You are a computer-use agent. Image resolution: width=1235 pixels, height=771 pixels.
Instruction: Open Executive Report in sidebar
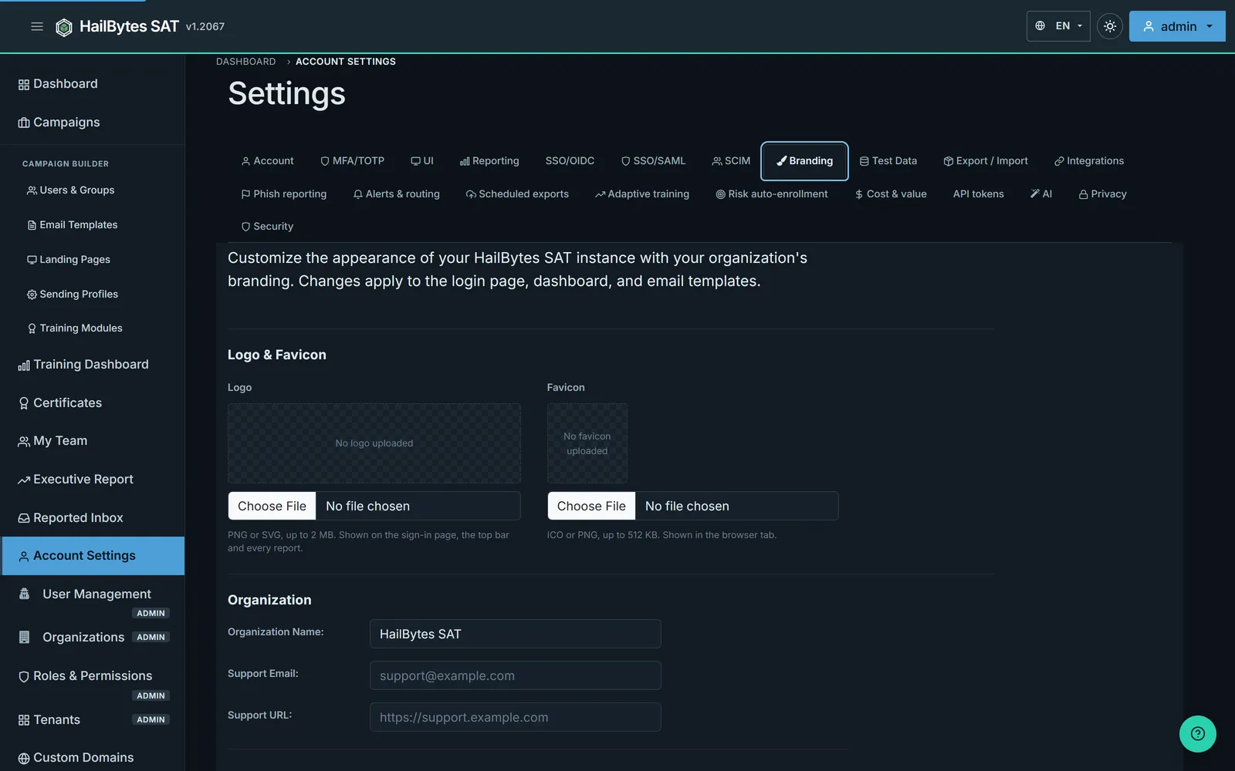pos(93,480)
